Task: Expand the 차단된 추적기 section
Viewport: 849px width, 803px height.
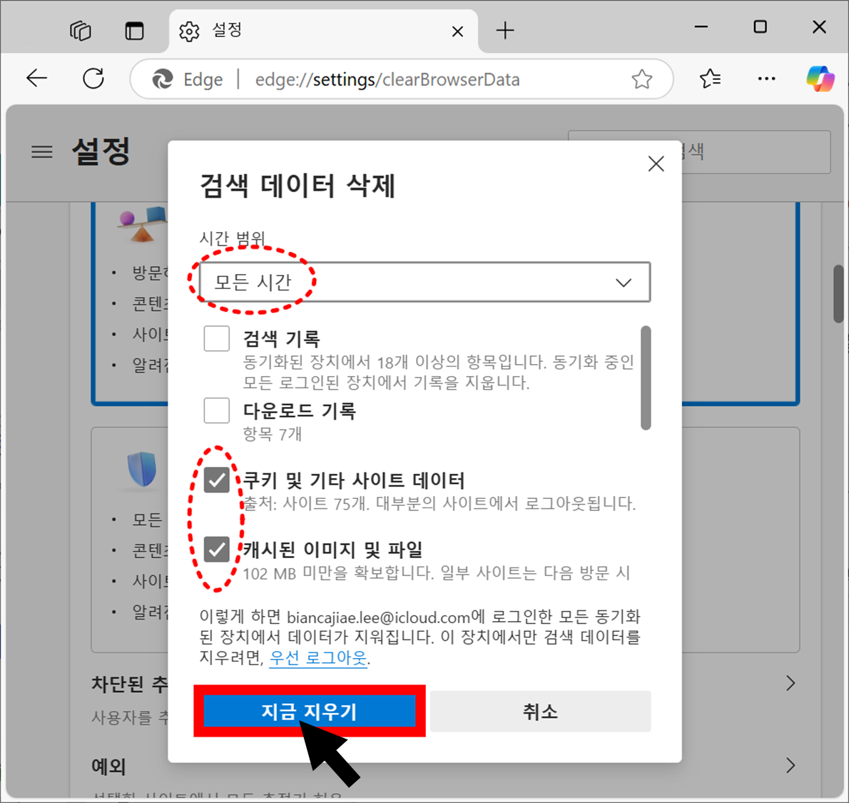Action: pos(790,683)
